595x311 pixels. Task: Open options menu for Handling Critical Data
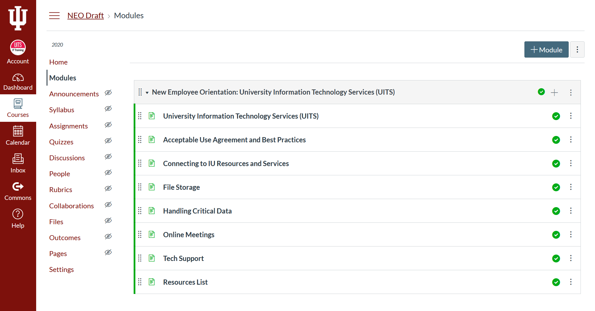tap(571, 211)
